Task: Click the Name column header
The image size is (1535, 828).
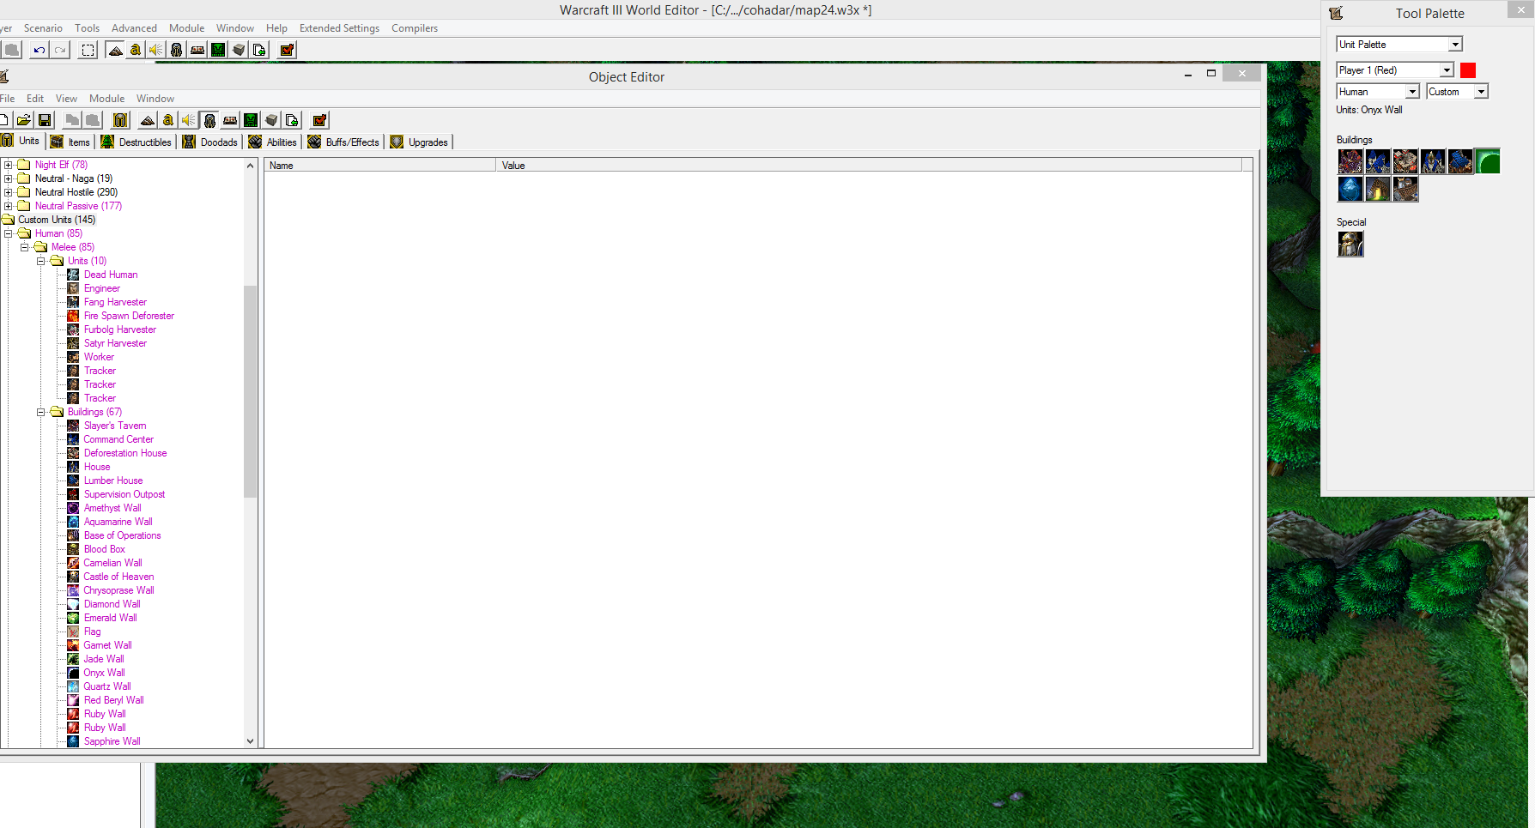Action: tap(379, 166)
